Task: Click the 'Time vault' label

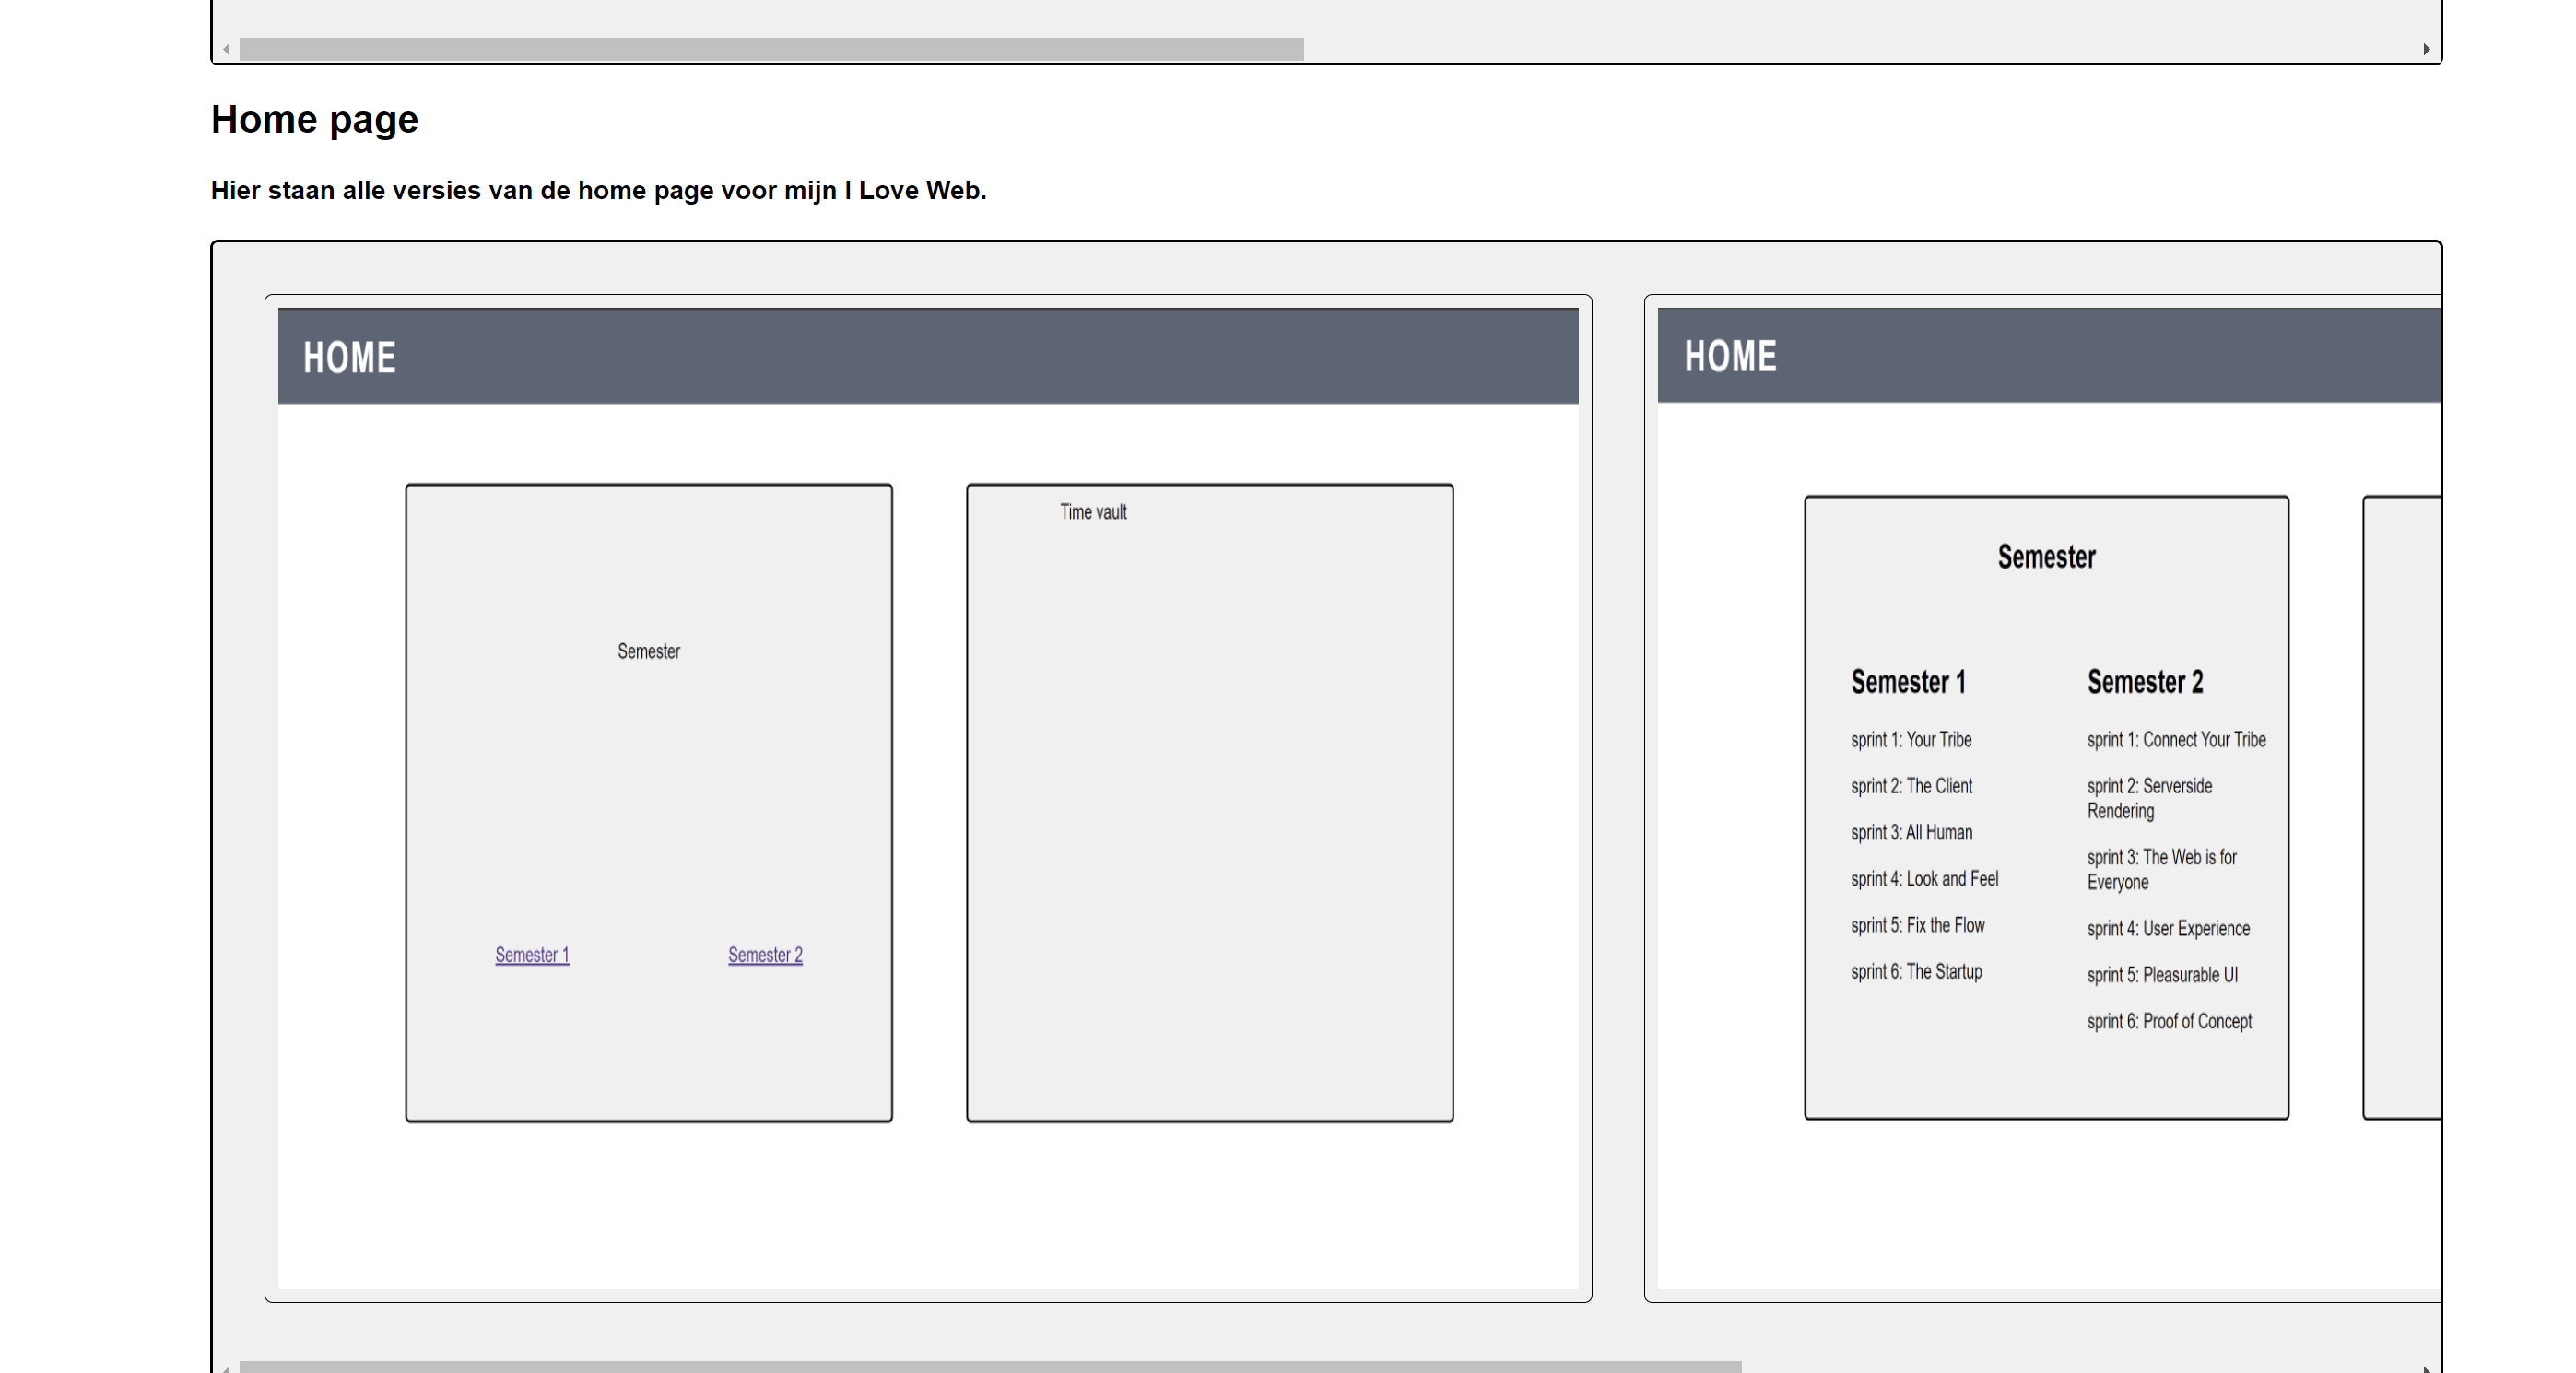Action: (1093, 512)
